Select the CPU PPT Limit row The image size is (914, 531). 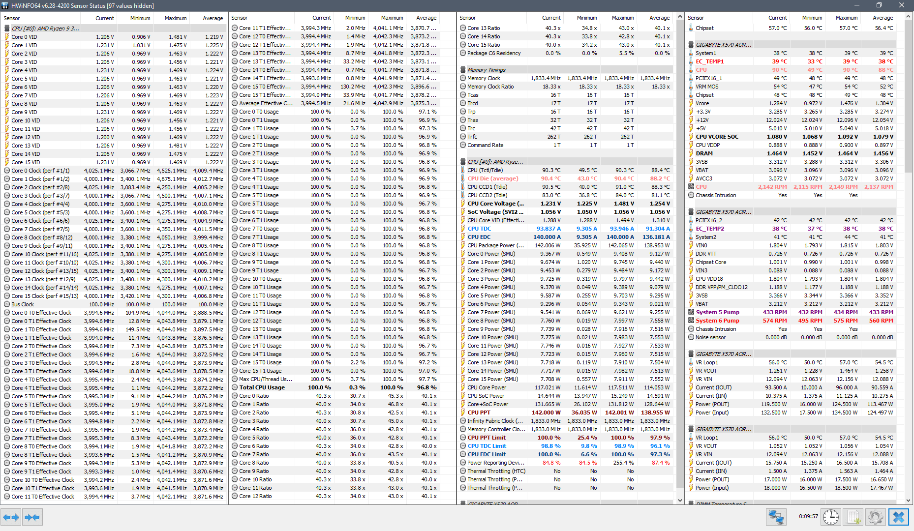click(x=566, y=438)
